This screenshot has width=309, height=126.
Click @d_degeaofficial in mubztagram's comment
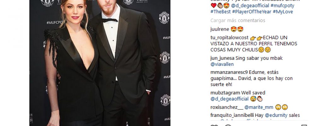[230, 99]
